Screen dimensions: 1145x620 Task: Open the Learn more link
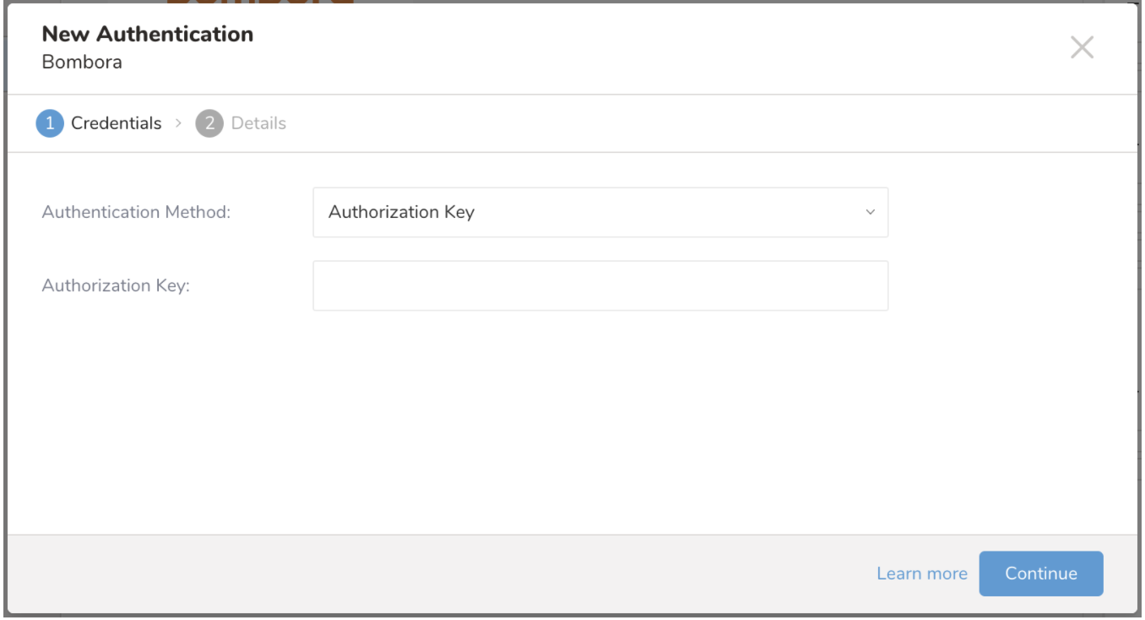[x=921, y=574]
